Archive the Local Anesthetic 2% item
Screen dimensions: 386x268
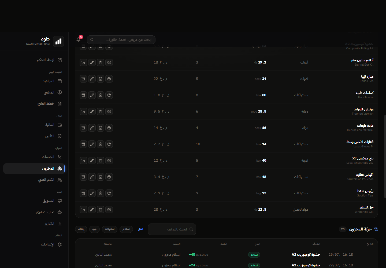83,161
